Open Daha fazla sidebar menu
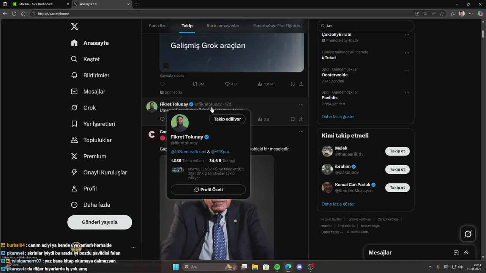This screenshot has height=273, width=486. click(91, 205)
